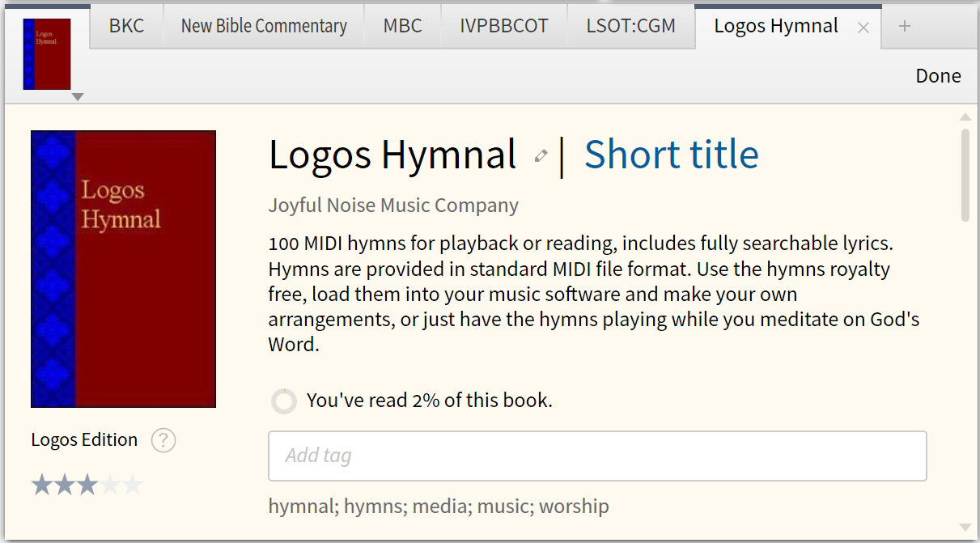Image resolution: width=980 pixels, height=543 pixels.
Task: Click the scrollbar down arrow
Action: pyautogui.click(x=965, y=527)
